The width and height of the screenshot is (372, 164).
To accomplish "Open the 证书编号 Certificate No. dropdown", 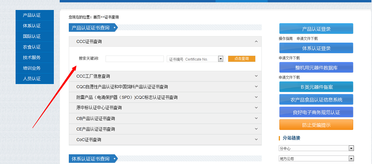I will 221,59.
